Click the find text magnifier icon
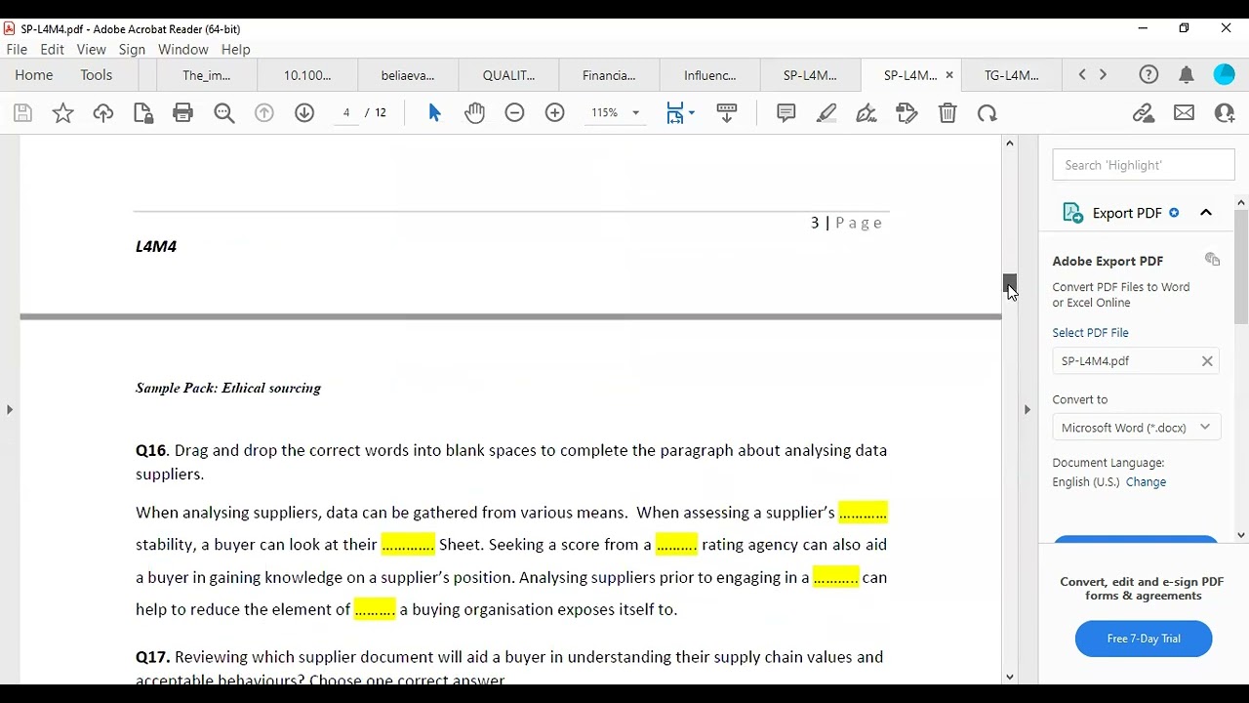1249x703 pixels. click(224, 113)
